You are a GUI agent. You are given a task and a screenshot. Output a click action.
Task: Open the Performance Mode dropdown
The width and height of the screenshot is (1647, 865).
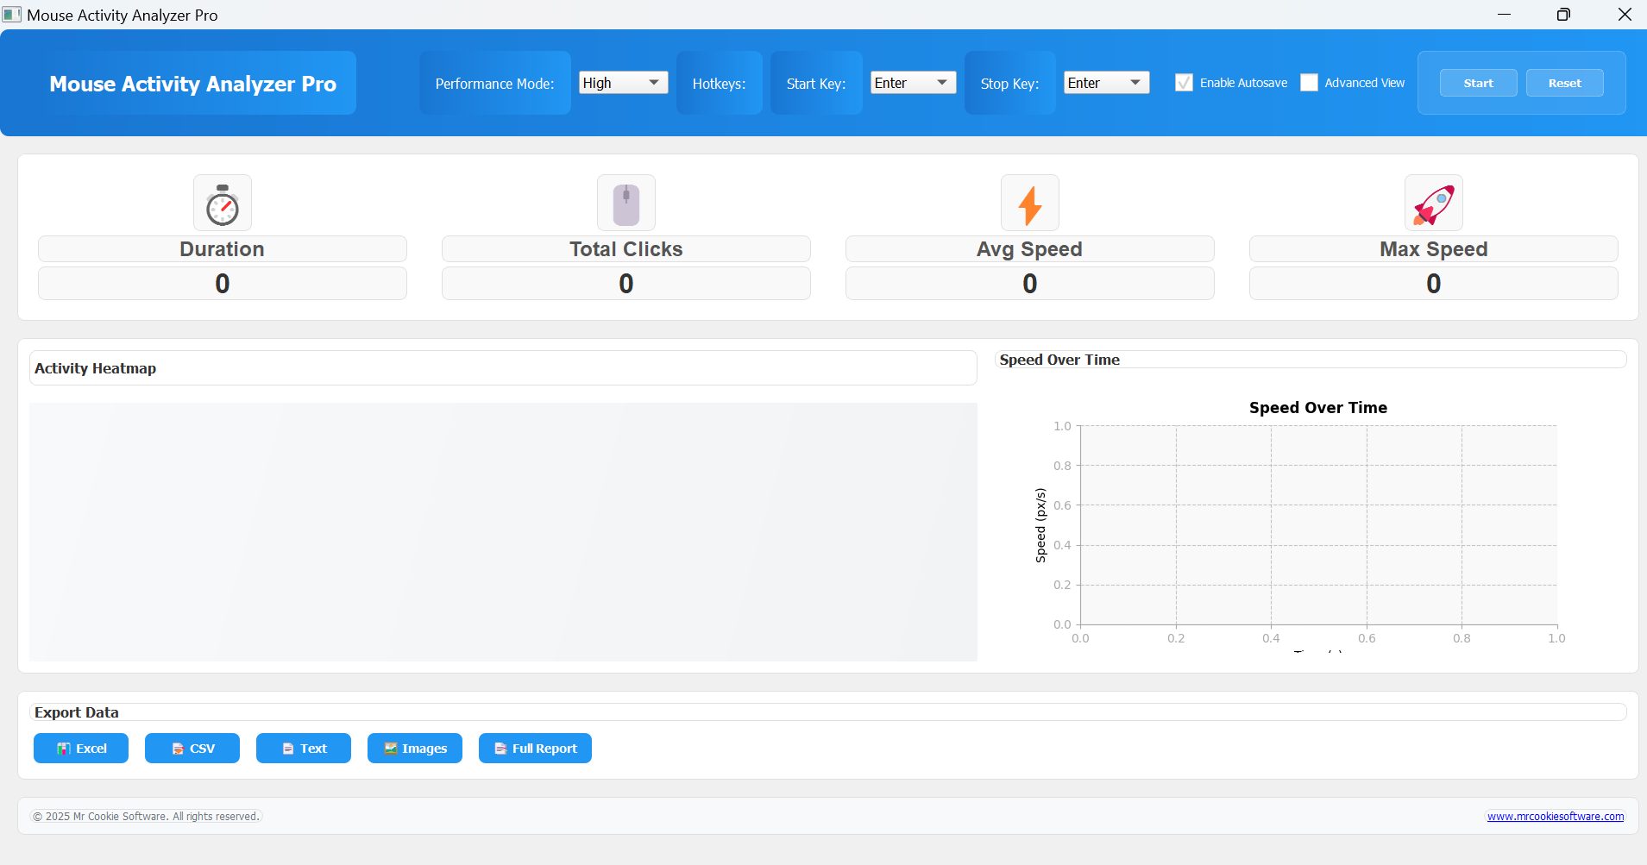pos(622,82)
